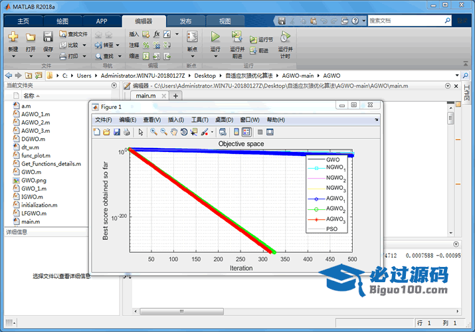The width and height of the screenshot is (475, 332).
Task: Select the Brush data tool in Figure 1
Action: pyautogui.click(x=205, y=132)
